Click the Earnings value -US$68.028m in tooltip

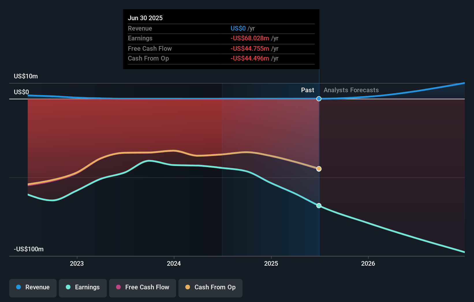tap(250, 38)
